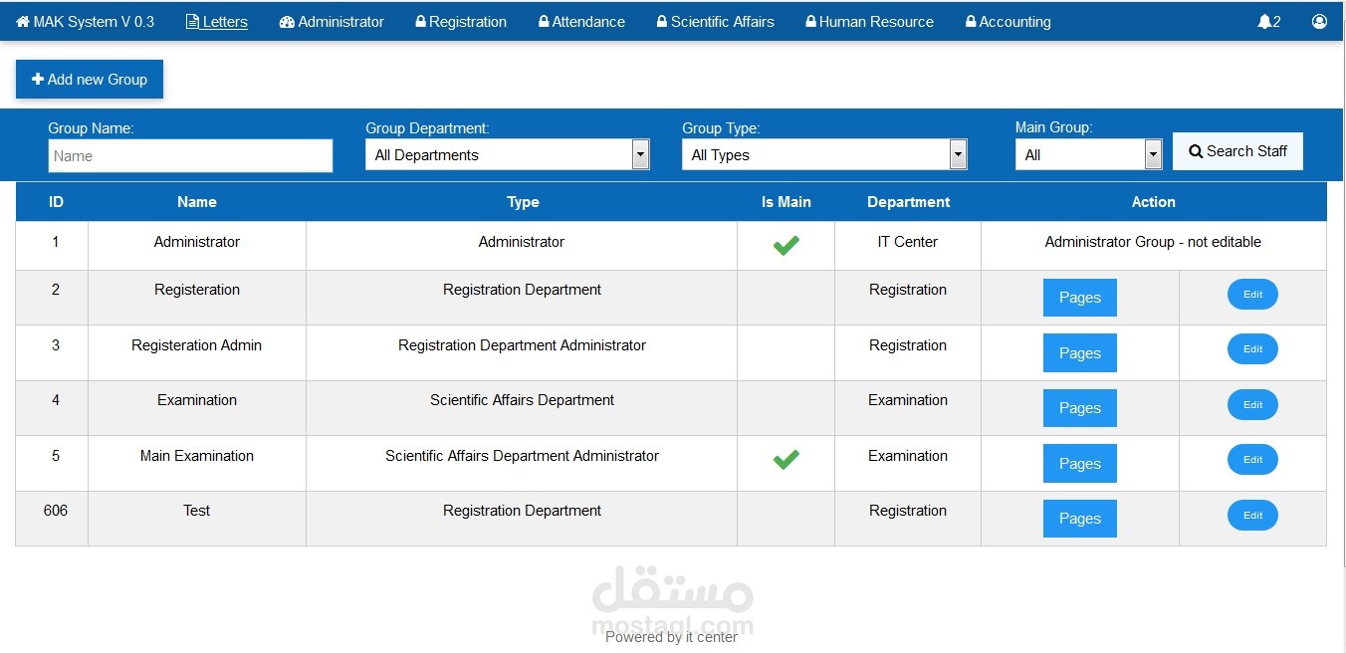This screenshot has width=1346, height=653.
Task: Expand the Main Group dropdown
Action: [x=1153, y=155]
